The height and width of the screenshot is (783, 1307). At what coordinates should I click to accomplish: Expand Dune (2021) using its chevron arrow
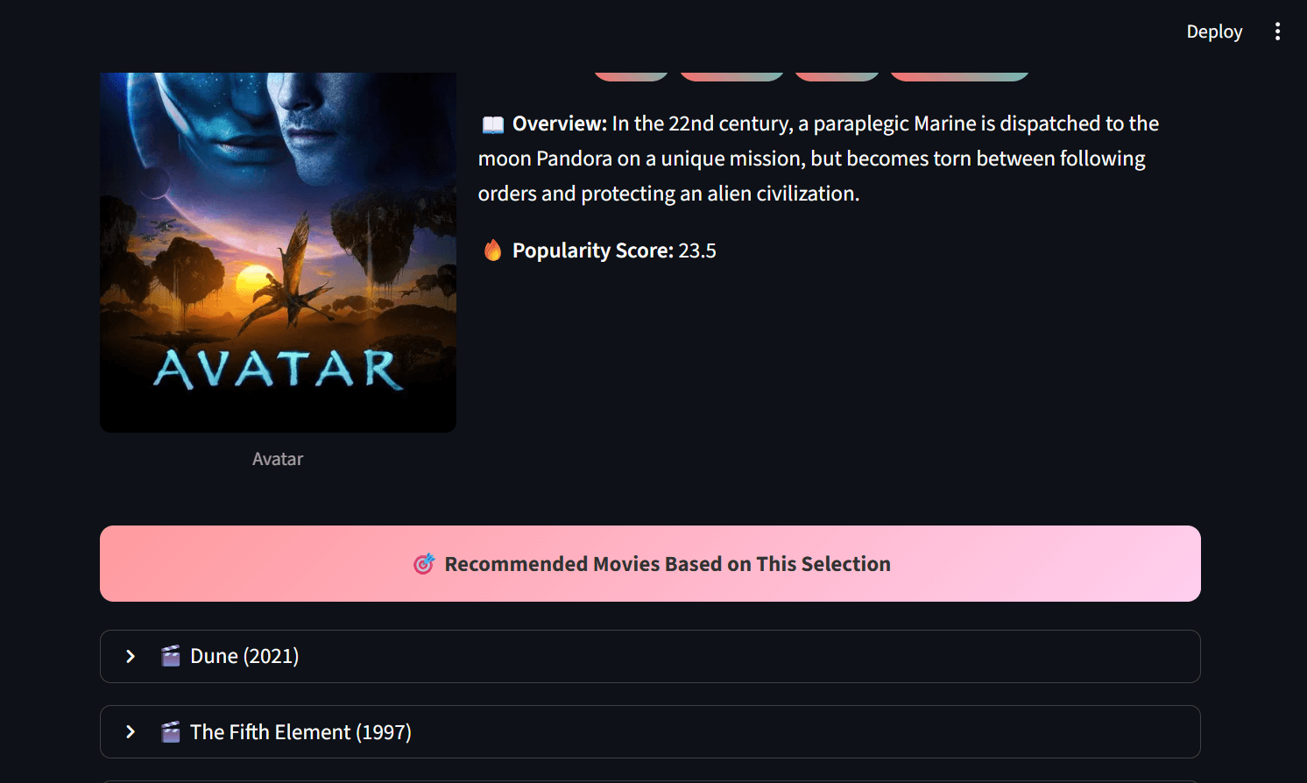[x=131, y=656]
